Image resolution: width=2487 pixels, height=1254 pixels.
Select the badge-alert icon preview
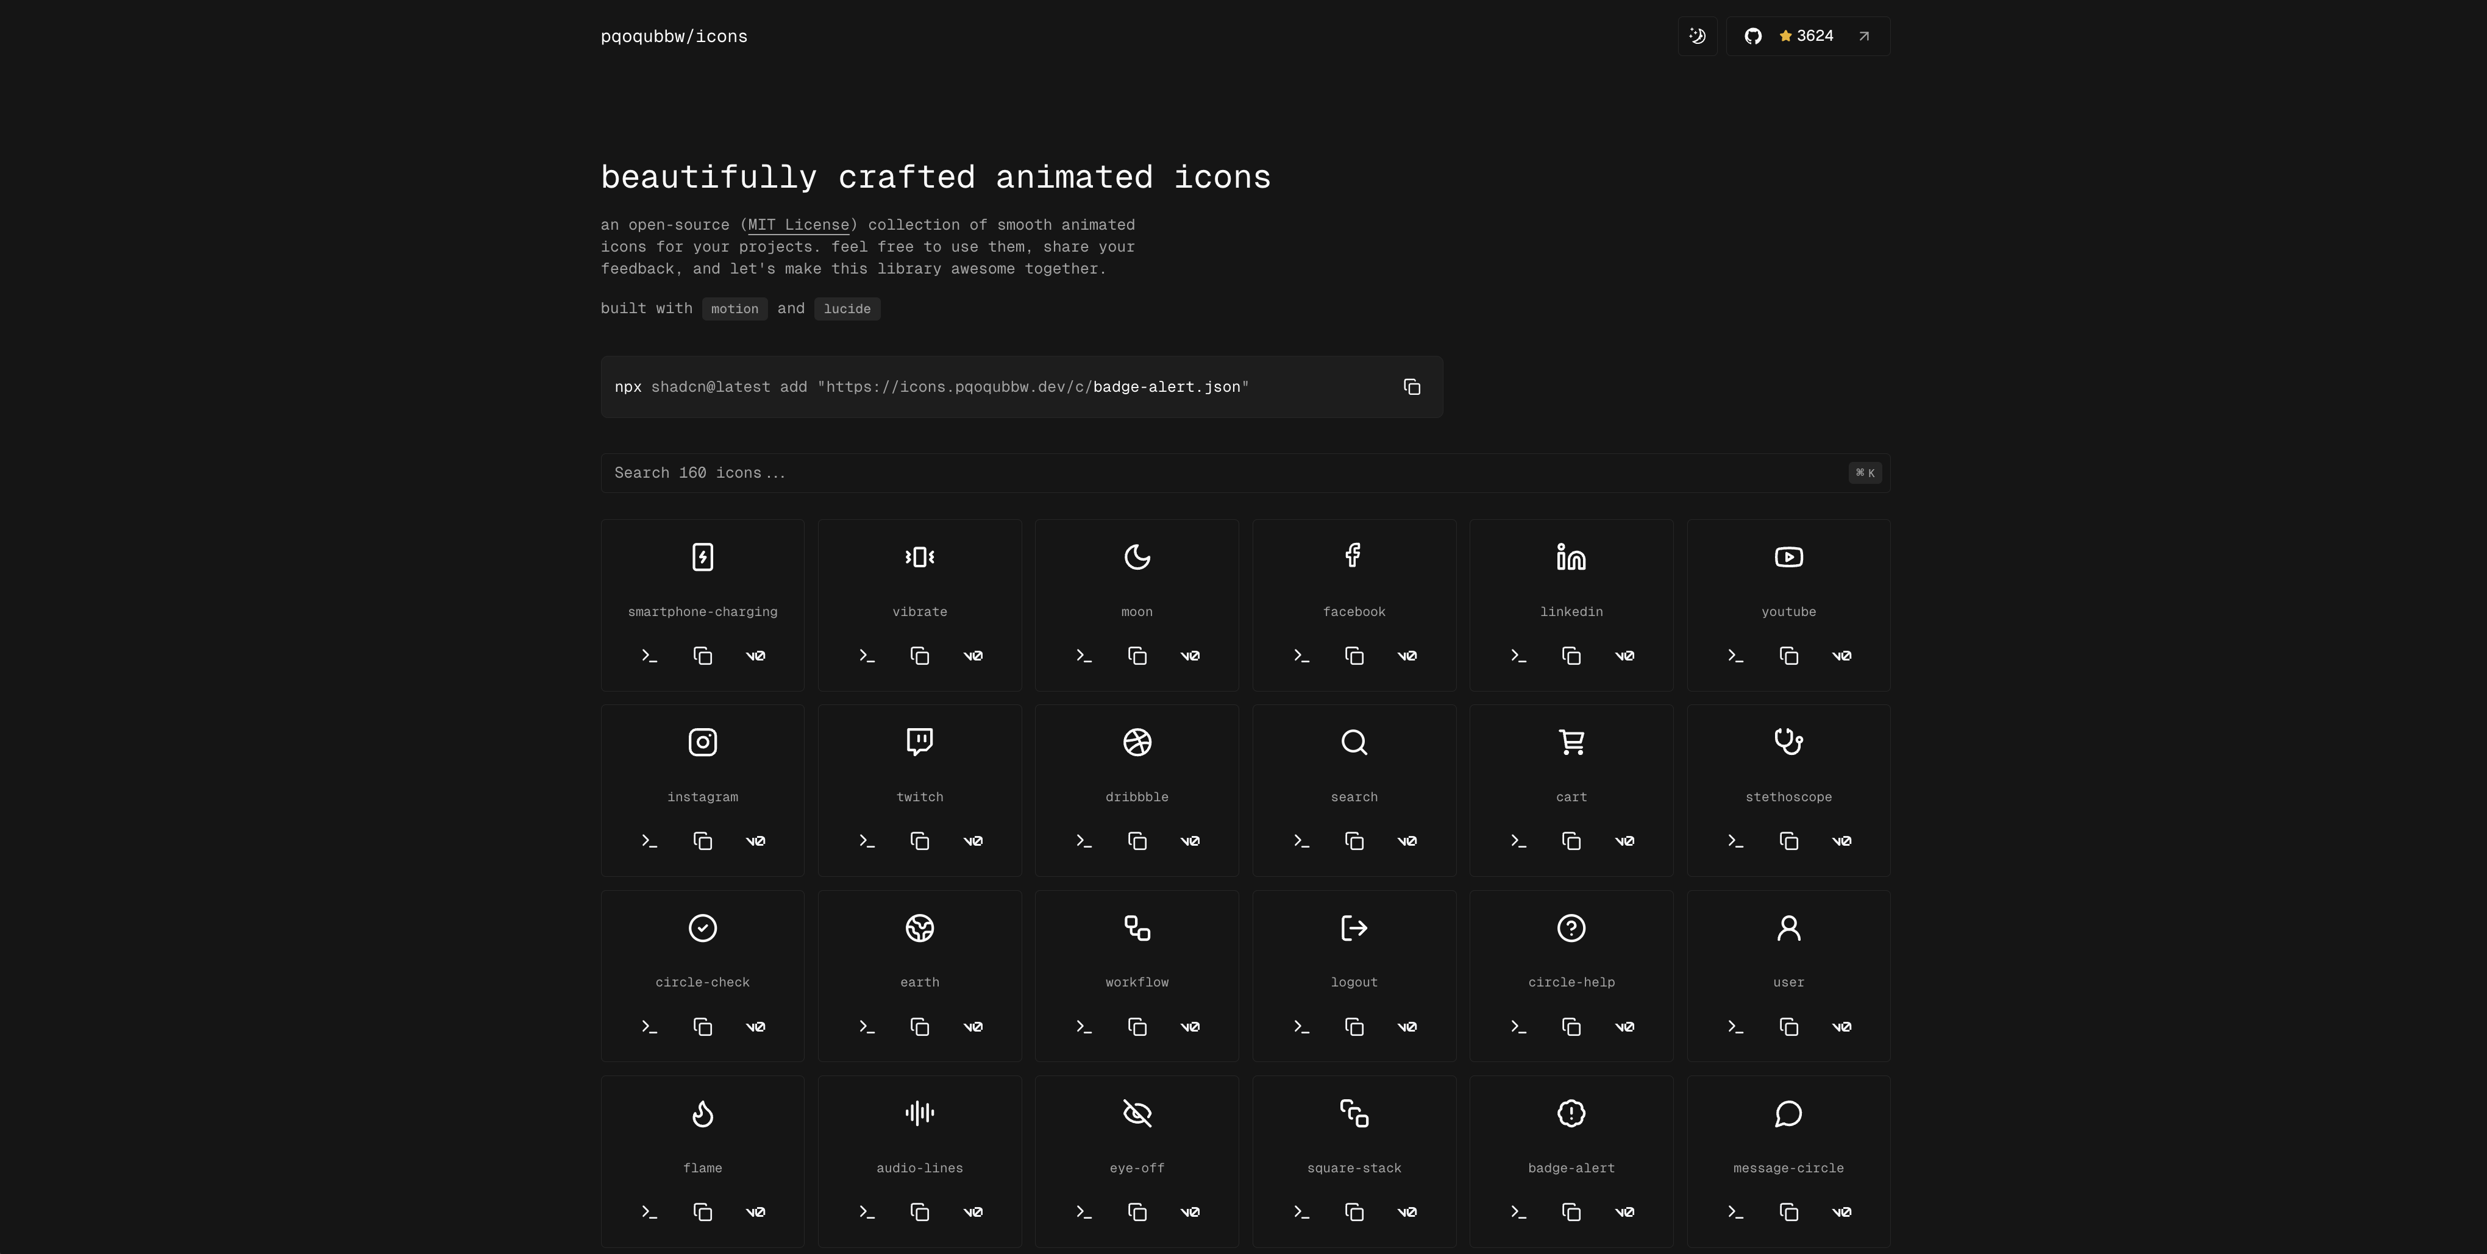tap(1572, 1113)
